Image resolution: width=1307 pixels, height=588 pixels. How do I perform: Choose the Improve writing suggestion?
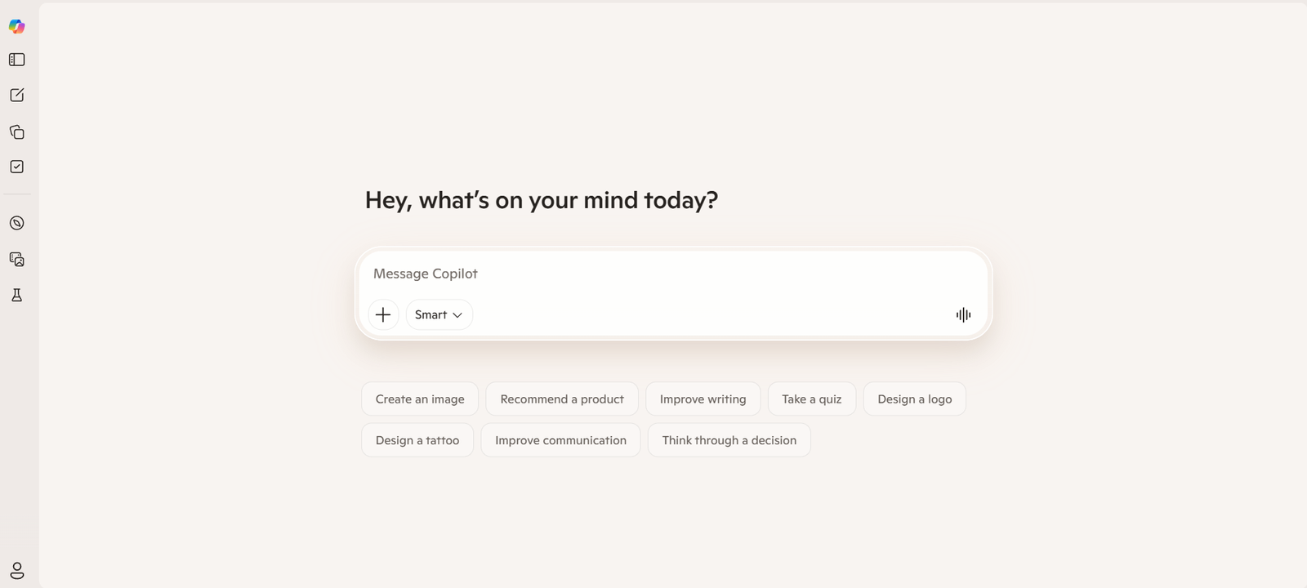[x=703, y=399]
